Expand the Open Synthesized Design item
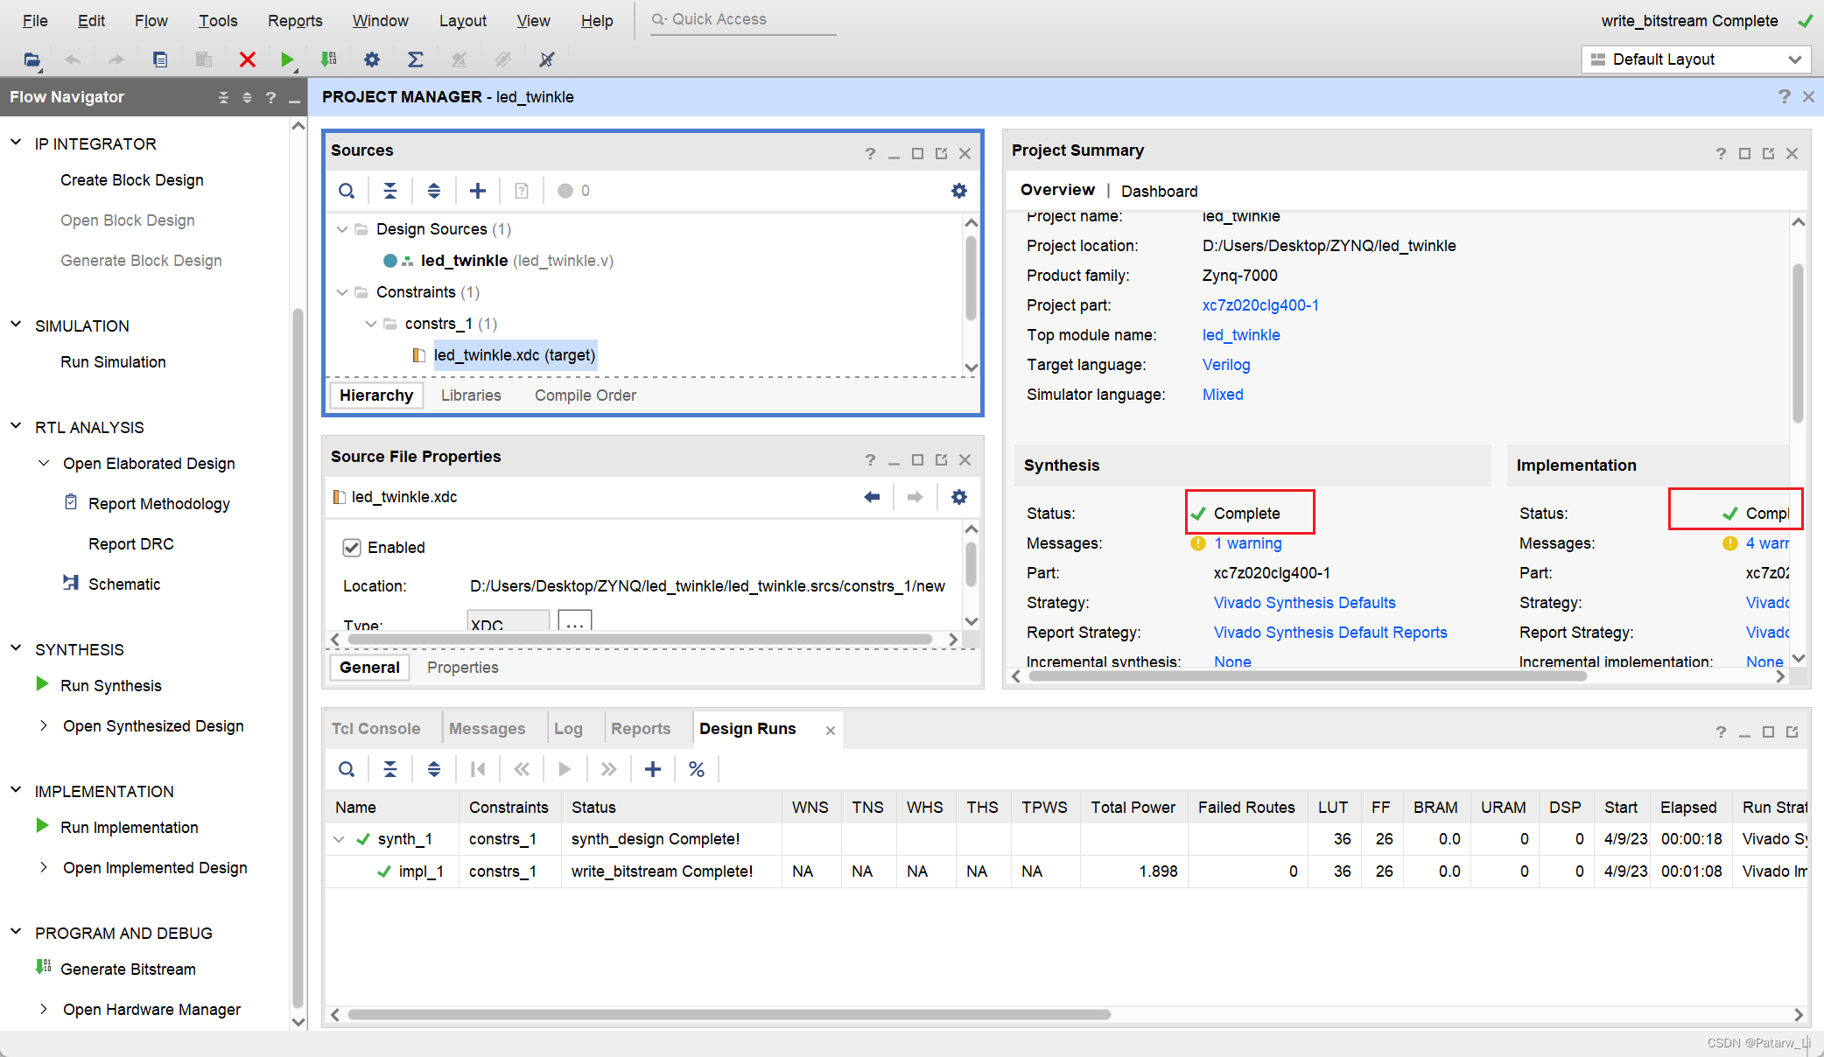The image size is (1824, 1057). tap(44, 725)
